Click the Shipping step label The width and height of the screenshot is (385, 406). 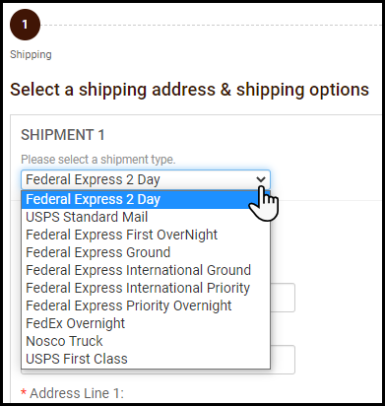(31, 54)
